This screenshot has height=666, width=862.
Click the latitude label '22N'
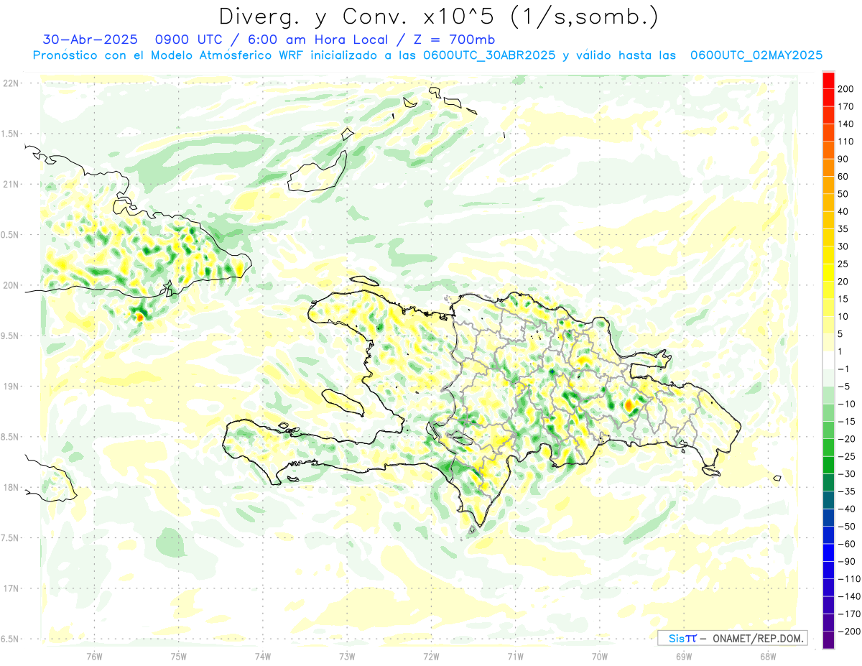10,83
